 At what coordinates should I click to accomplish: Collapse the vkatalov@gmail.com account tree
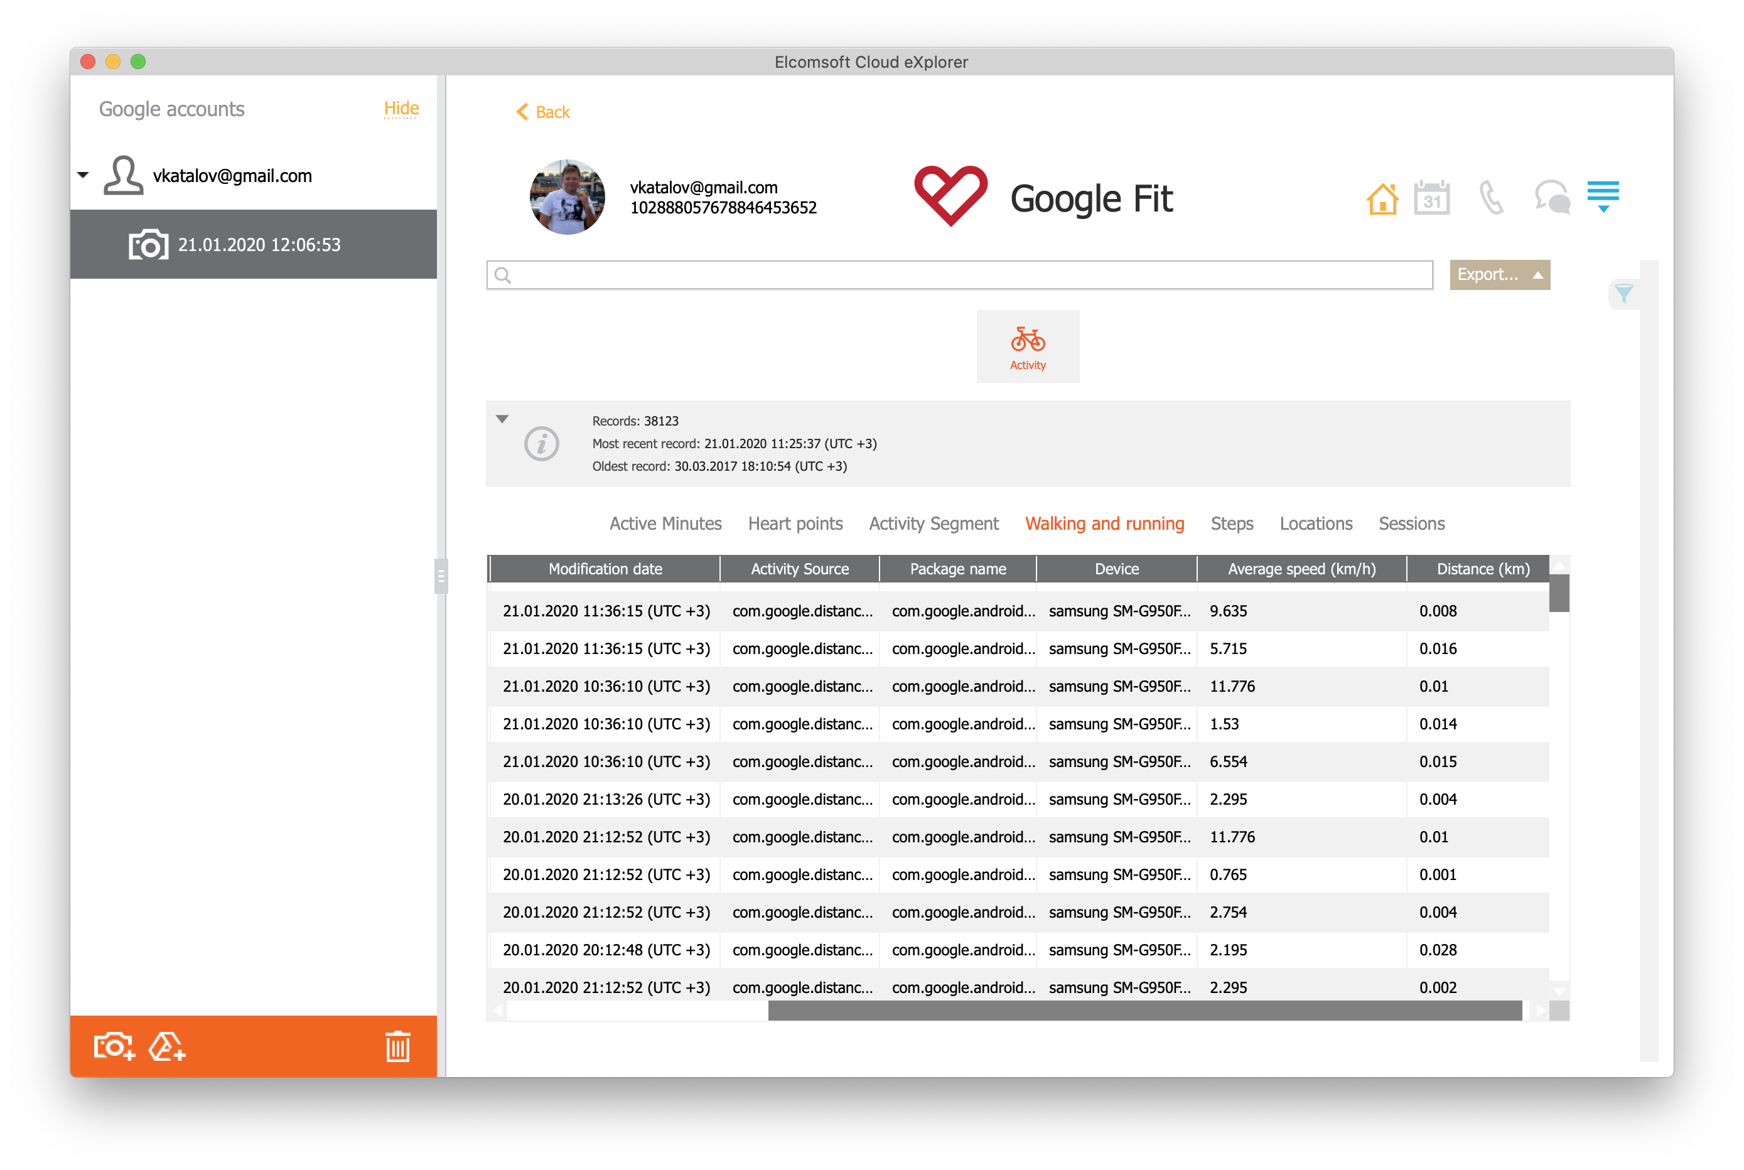pos(83,175)
